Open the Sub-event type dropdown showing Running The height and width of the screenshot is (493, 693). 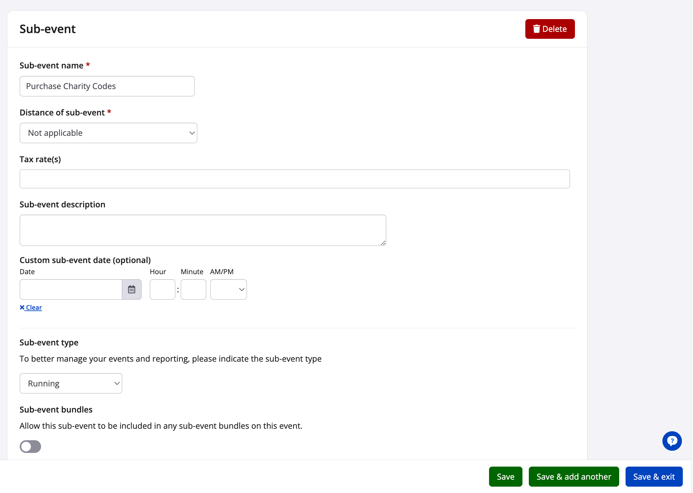(71, 383)
